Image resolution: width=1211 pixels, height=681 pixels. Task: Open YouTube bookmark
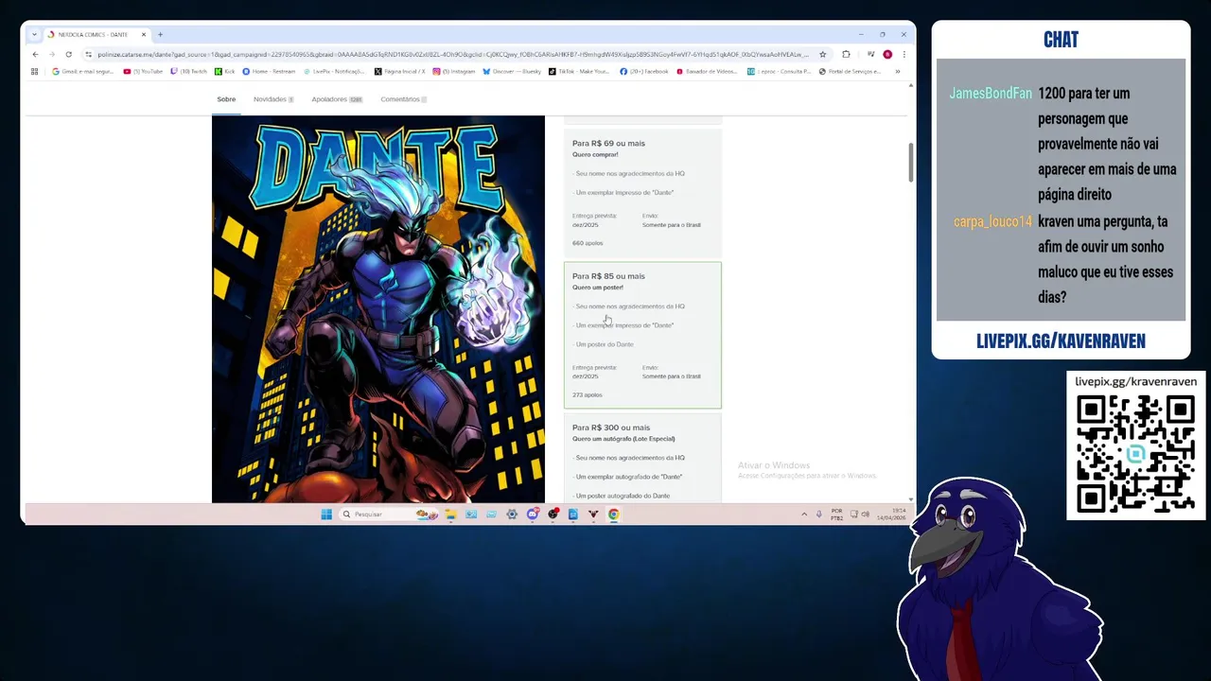click(x=143, y=71)
